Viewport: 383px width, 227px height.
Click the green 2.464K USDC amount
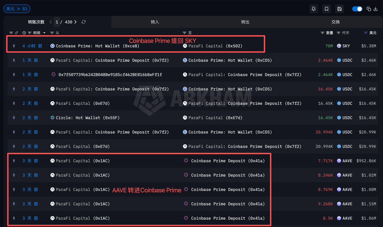tap(326, 75)
